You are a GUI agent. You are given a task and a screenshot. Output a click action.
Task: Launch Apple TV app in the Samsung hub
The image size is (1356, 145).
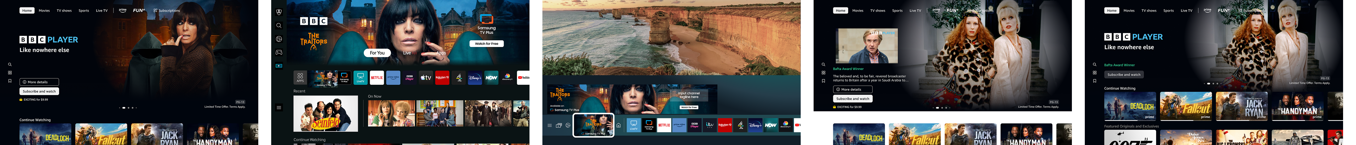click(x=426, y=78)
